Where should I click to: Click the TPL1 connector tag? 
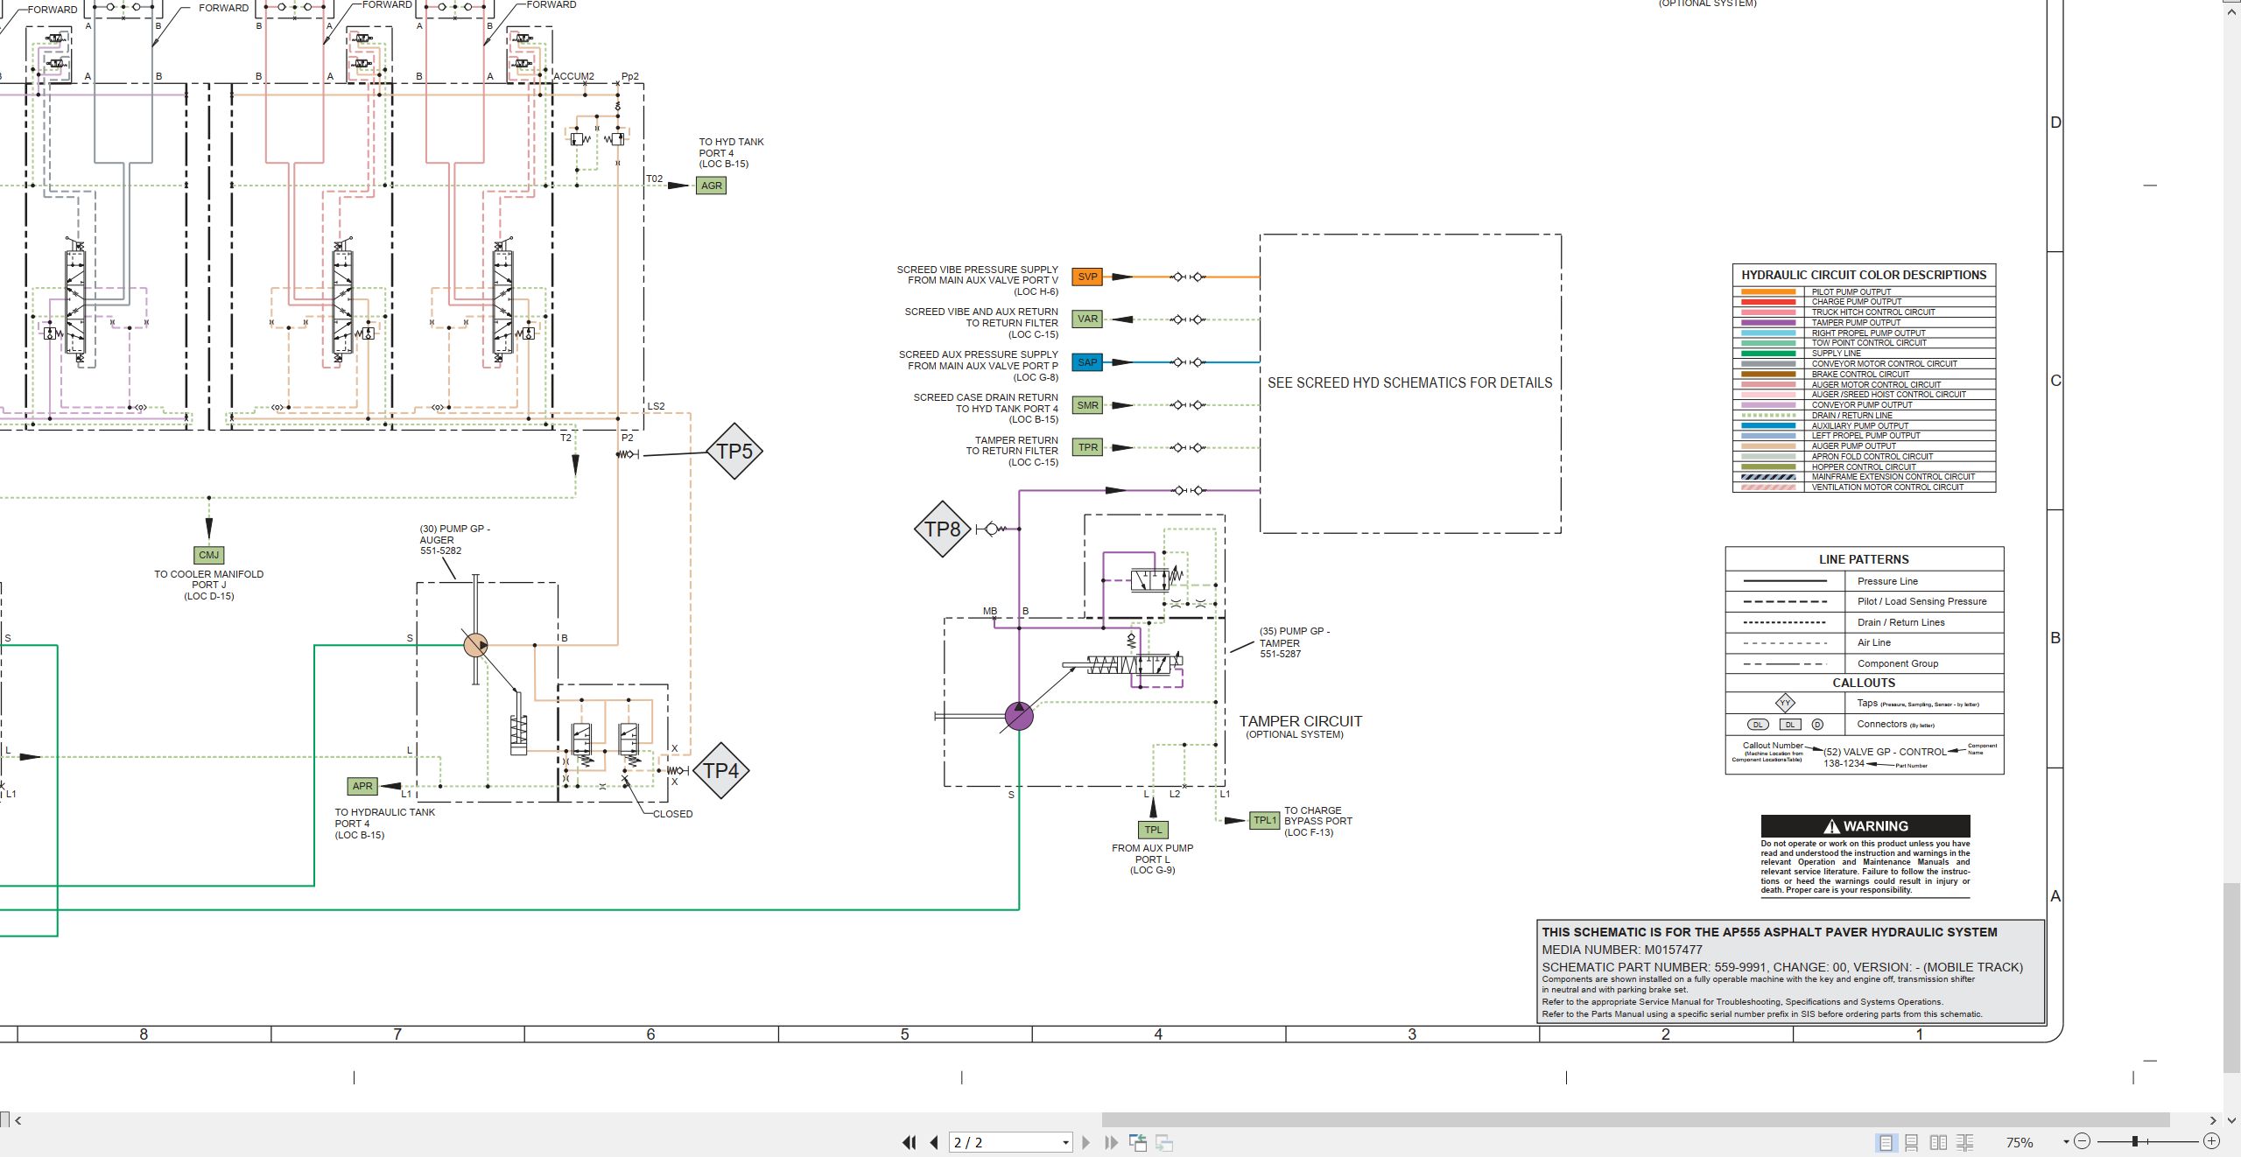pyautogui.click(x=1265, y=820)
